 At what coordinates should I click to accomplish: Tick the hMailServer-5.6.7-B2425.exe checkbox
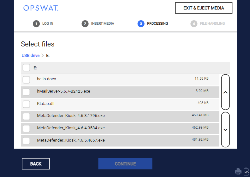26,92
